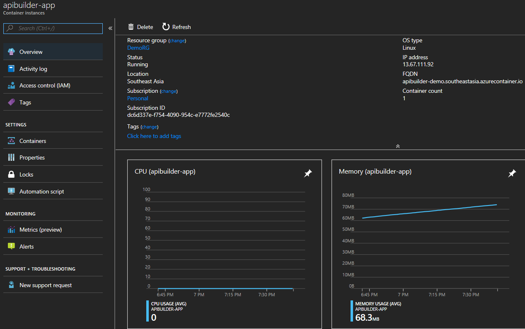Image resolution: width=525 pixels, height=329 pixels.
Task: Click the Container count value 1
Action: click(404, 98)
